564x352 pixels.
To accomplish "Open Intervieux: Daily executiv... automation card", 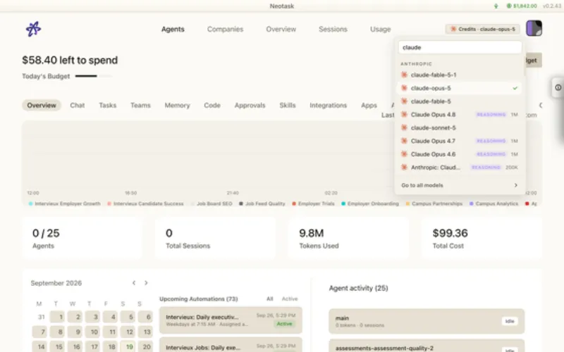I will coord(231,320).
